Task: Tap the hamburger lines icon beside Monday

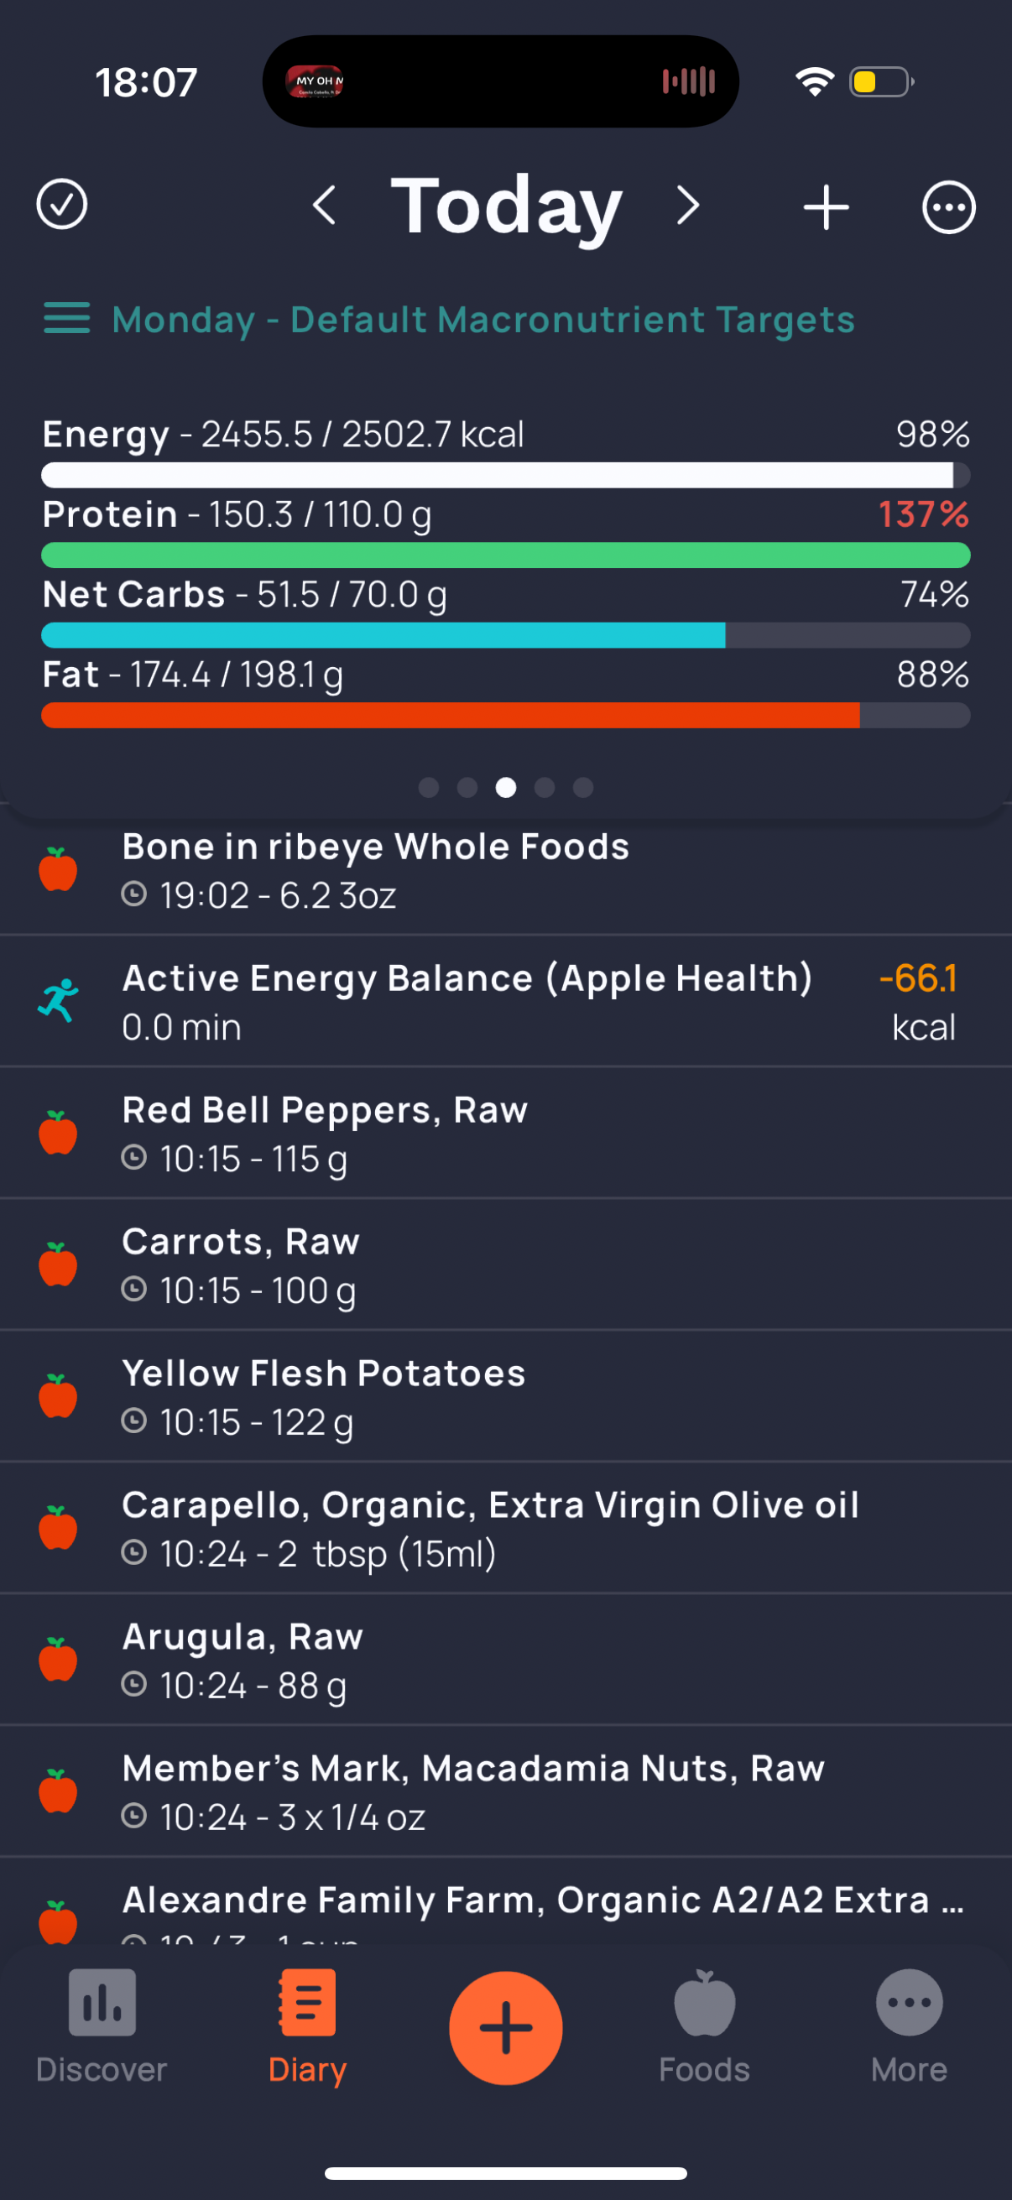Action: 66,318
